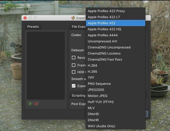Pick Motion JPEG codec

click(x=115, y=96)
